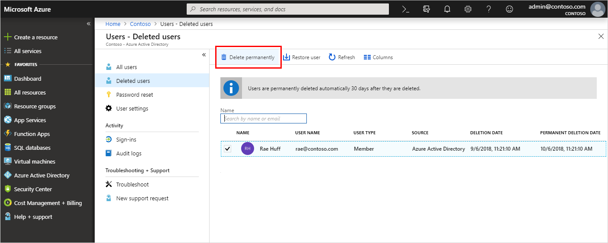
Task: Focus the Search by name or email field
Action: 264,118
